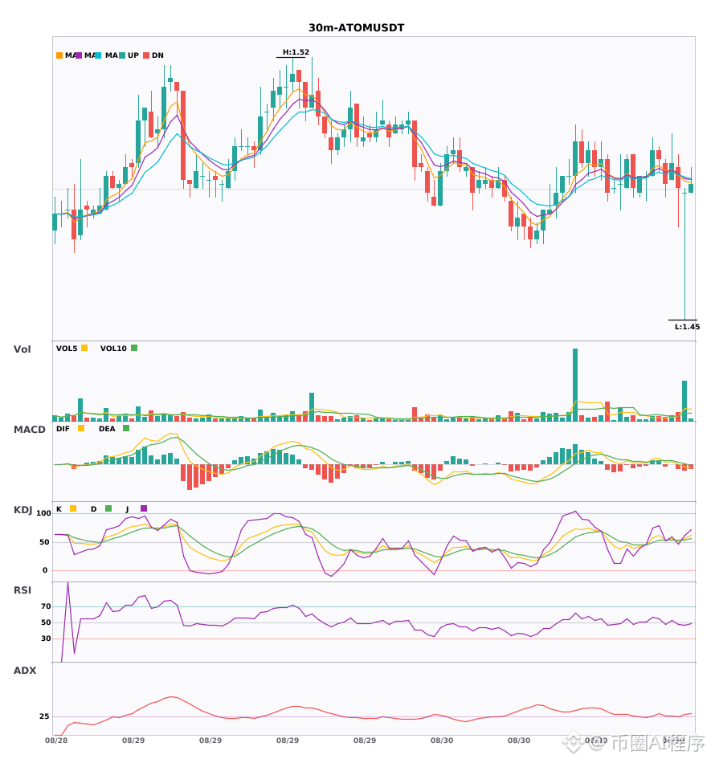Click the DN legend text
This screenshot has height=763, width=711.
tap(157, 55)
